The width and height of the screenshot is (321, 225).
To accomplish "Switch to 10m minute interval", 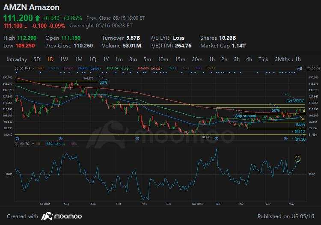I will [x=163, y=59].
